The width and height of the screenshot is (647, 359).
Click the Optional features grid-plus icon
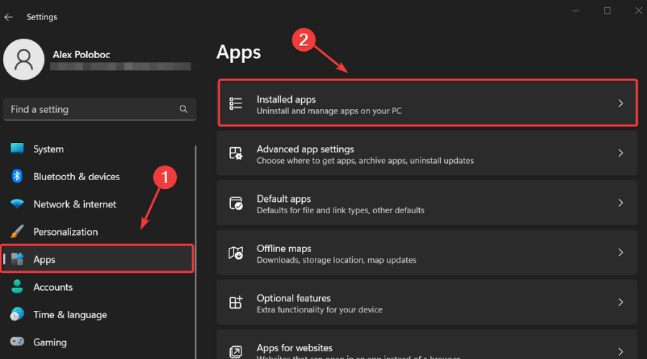coord(236,302)
